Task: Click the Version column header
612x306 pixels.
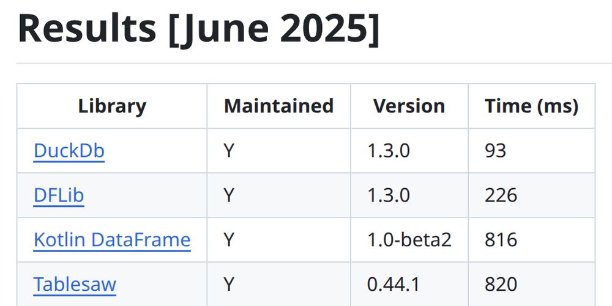Action: point(409,106)
